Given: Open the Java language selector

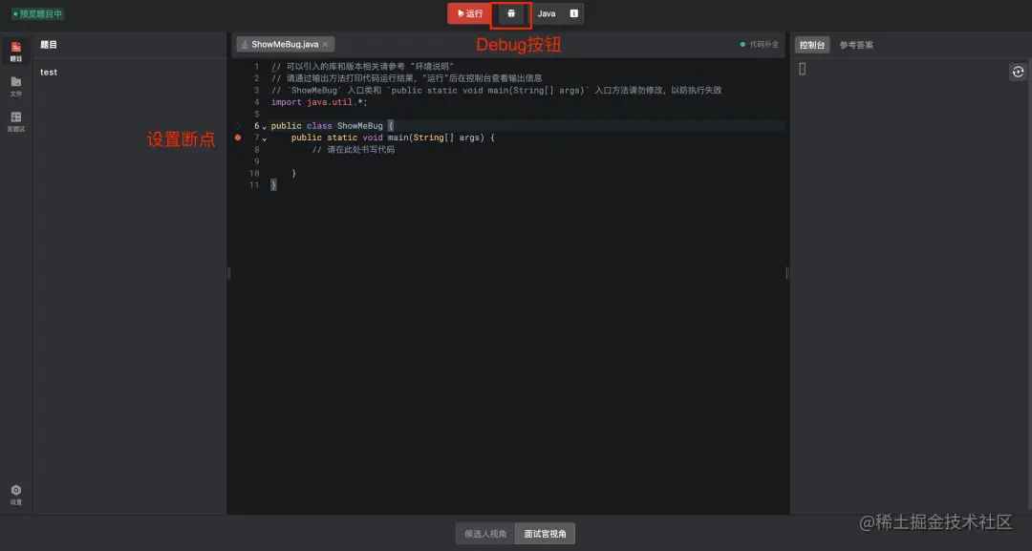Looking at the screenshot, I should click(x=547, y=13).
